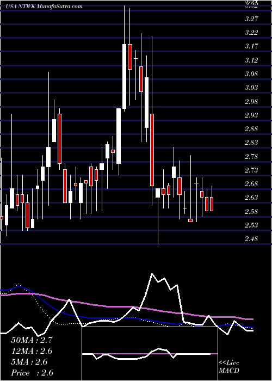Click the 2.68 price level label

tap(251, 184)
